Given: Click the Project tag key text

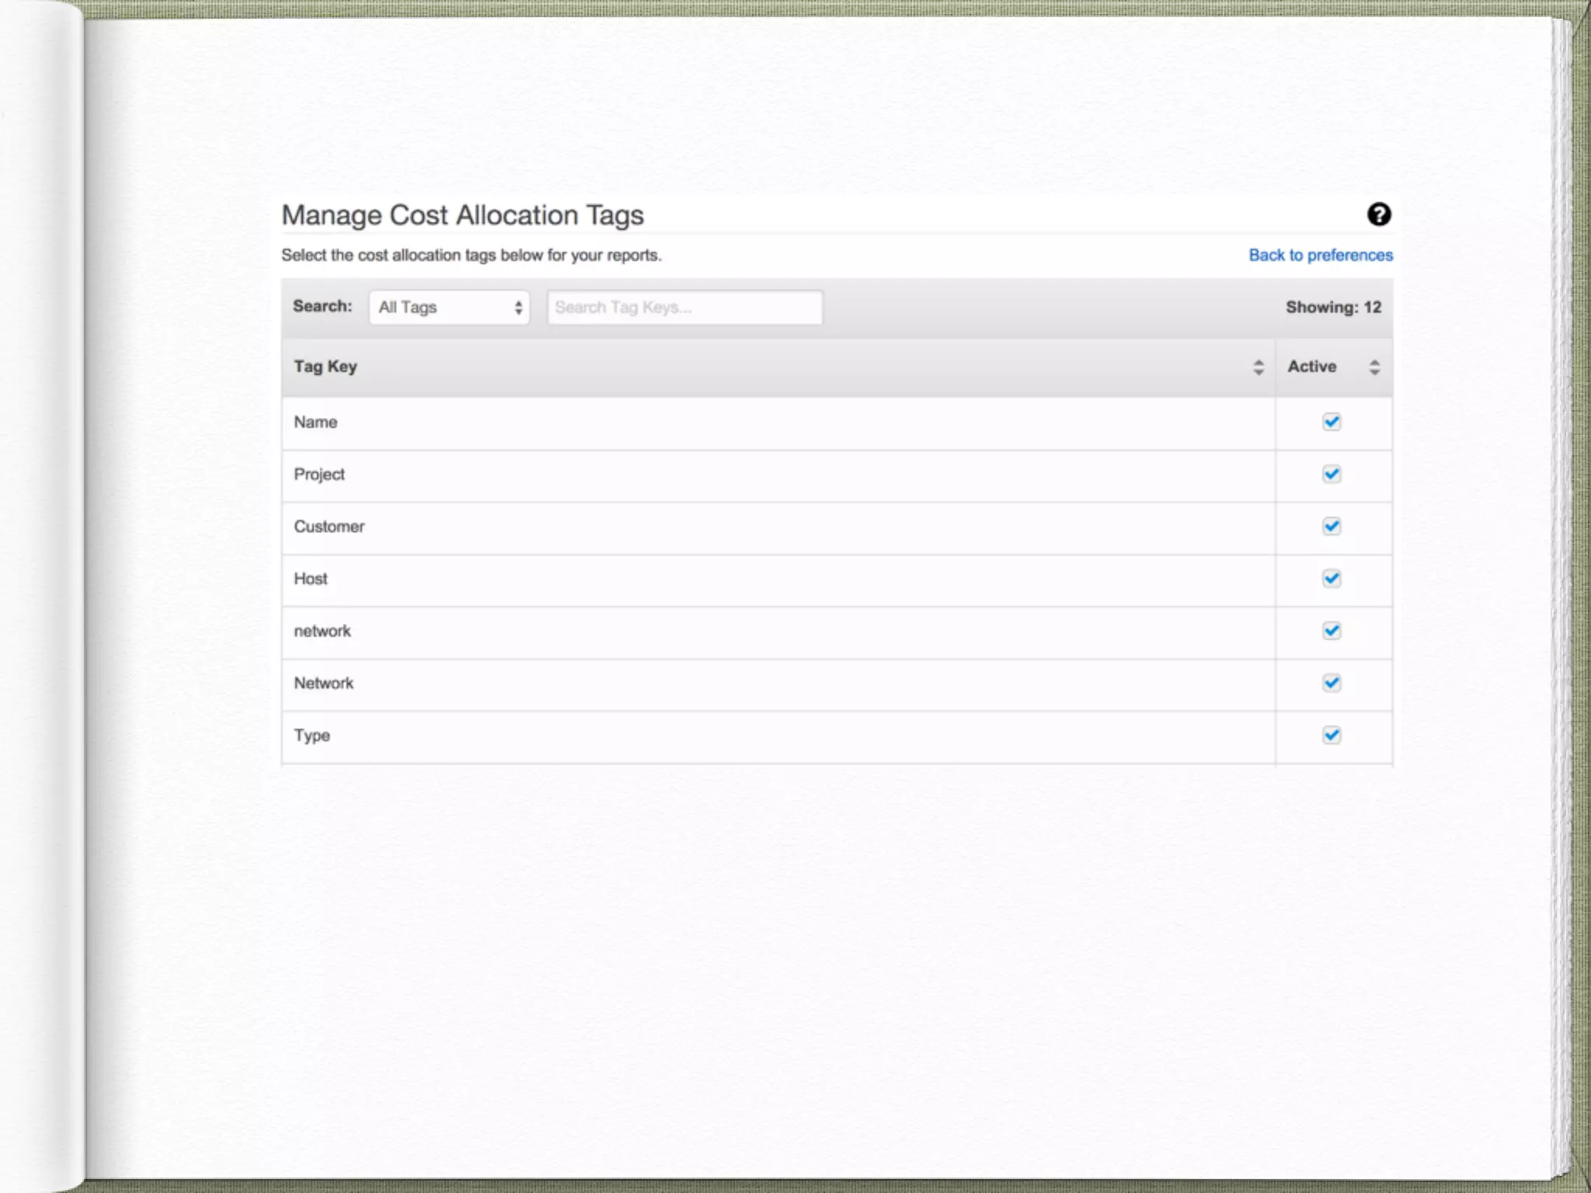Looking at the screenshot, I should coord(319,475).
